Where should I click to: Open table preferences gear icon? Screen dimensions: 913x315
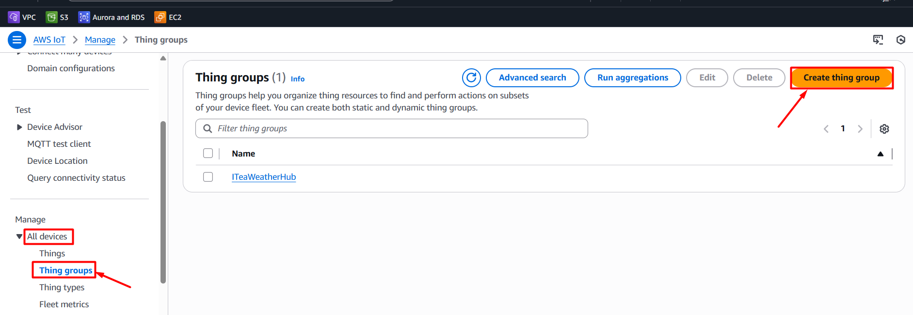884,129
